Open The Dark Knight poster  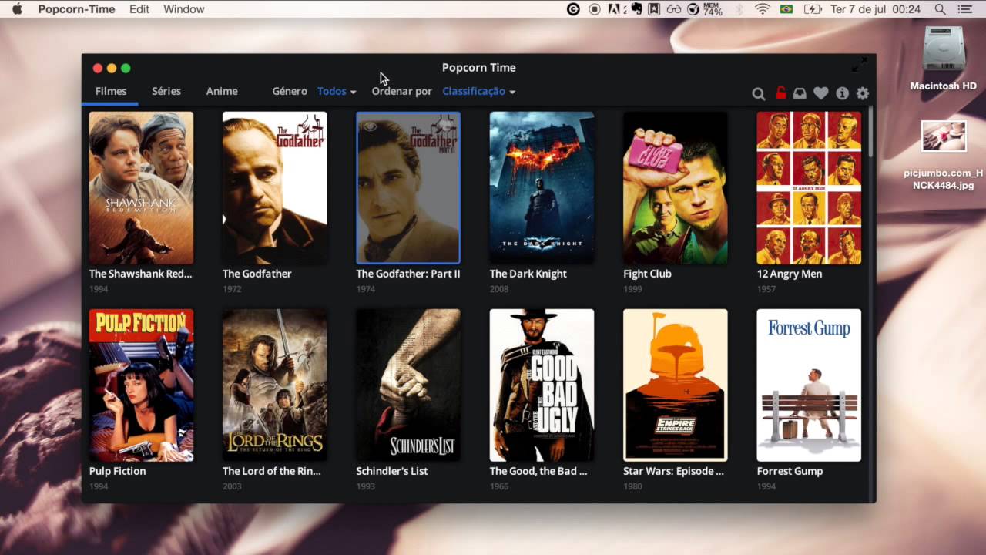[x=542, y=188]
